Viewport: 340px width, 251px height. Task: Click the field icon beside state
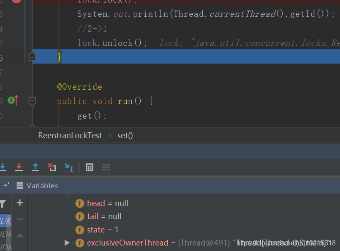point(79,230)
